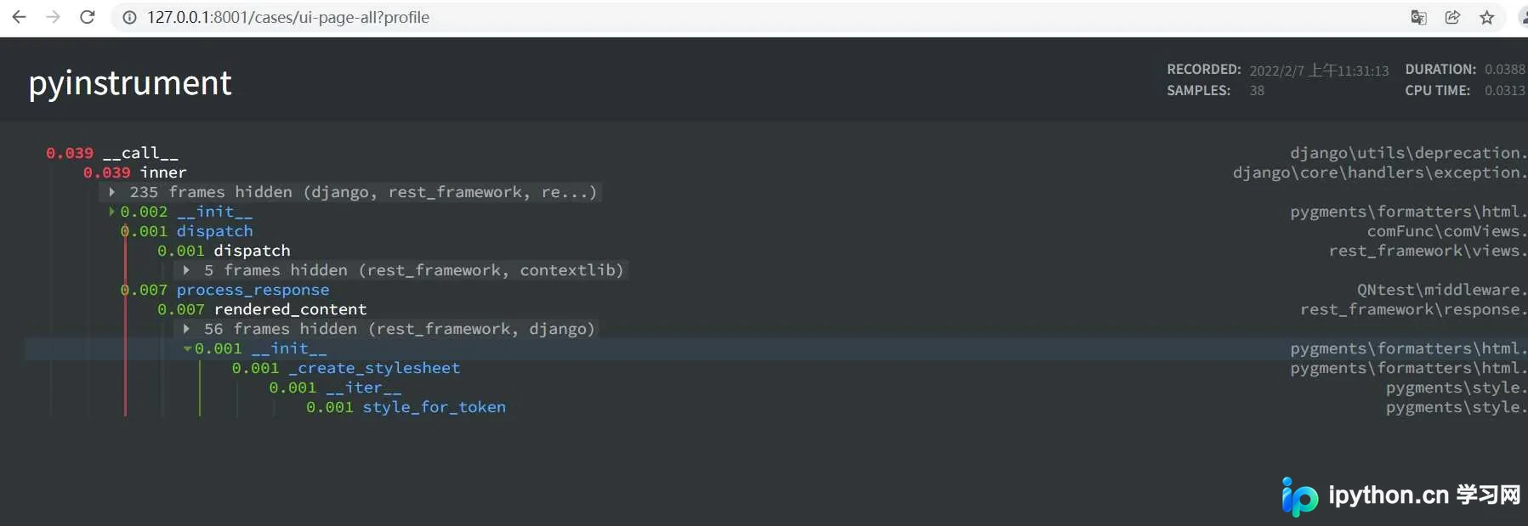The image size is (1528, 526).
Task: Click the SAMPLES value 38
Action: [1257, 91]
